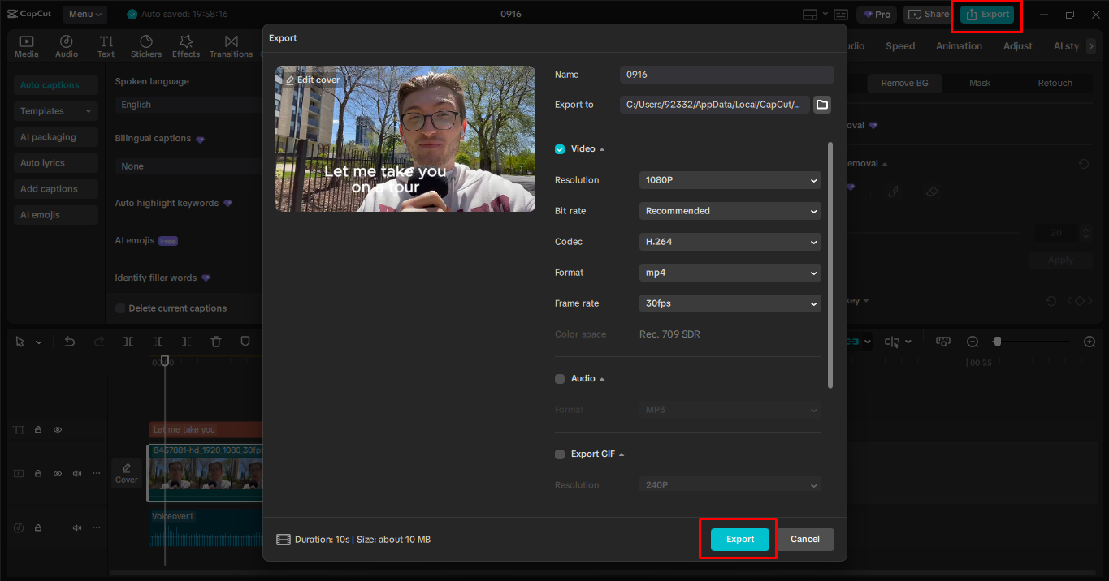Open the Frame rate dropdown
This screenshot has width=1109, height=581.
[729, 303]
